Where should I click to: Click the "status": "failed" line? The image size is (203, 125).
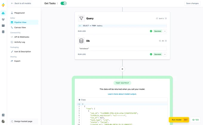click(99, 122)
